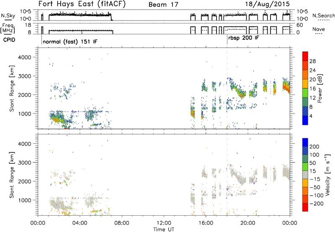Click the '16' Power colorbar tick label

(312, 89)
